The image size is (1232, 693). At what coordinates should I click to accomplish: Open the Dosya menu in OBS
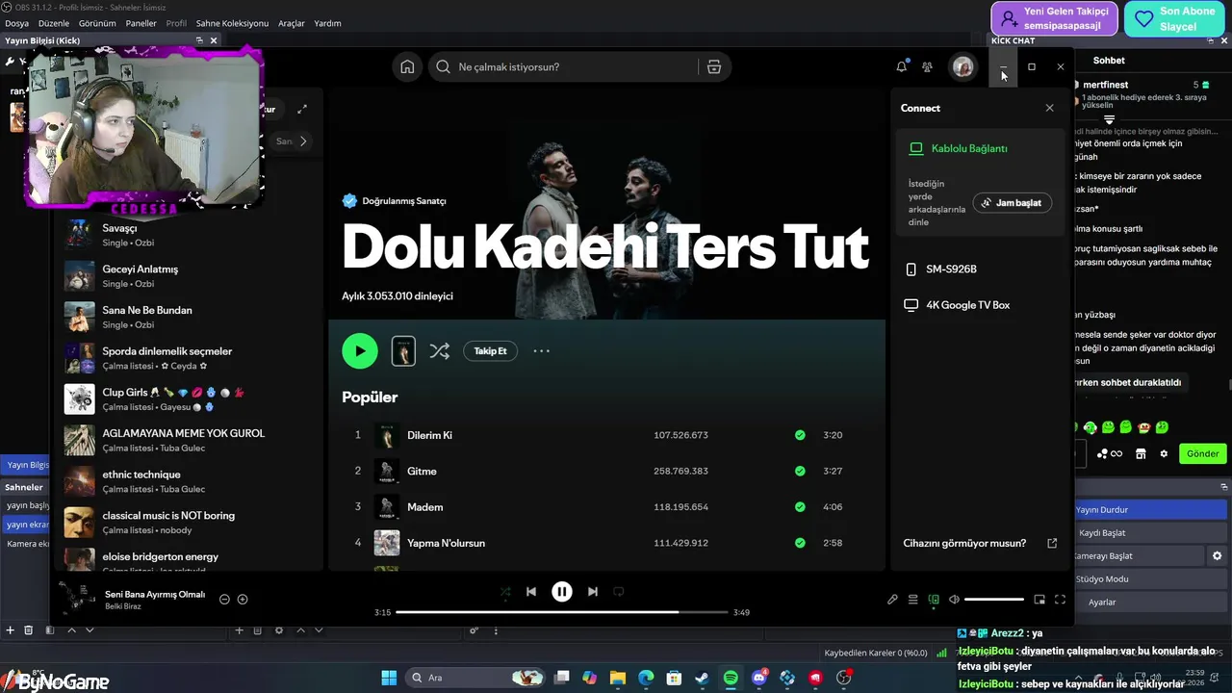16,23
